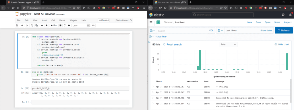Click Reset search link
294x110 pixels.
pyautogui.click(x=172, y=44)
